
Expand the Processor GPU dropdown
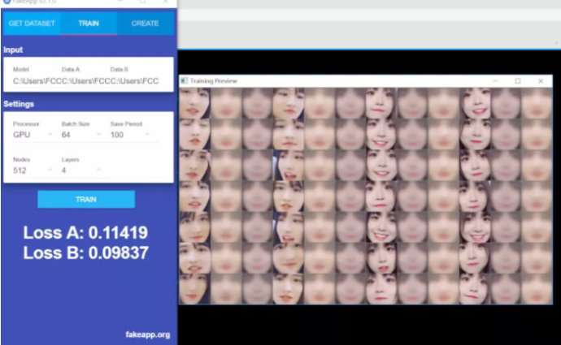click(33, 135)
